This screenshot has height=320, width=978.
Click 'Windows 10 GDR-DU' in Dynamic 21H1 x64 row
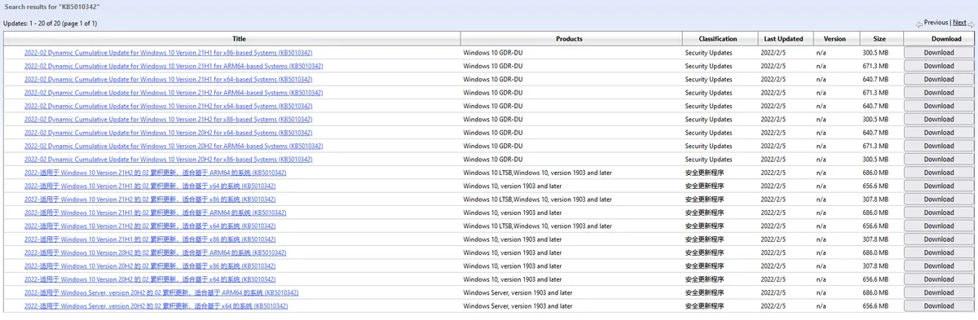(492, 79)
